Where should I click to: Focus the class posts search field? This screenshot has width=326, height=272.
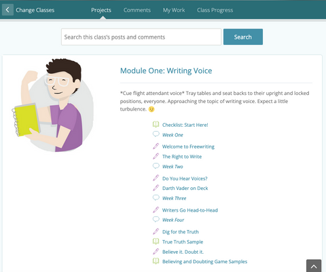pos(141,37)
